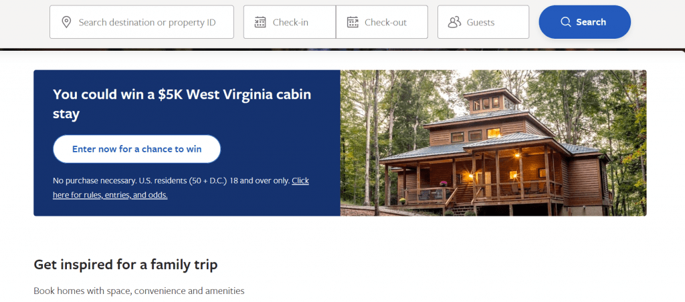Click the location pin icon
Image resolution: width=685 pixels, height=302 pixels.
click(x=66, y=23)
